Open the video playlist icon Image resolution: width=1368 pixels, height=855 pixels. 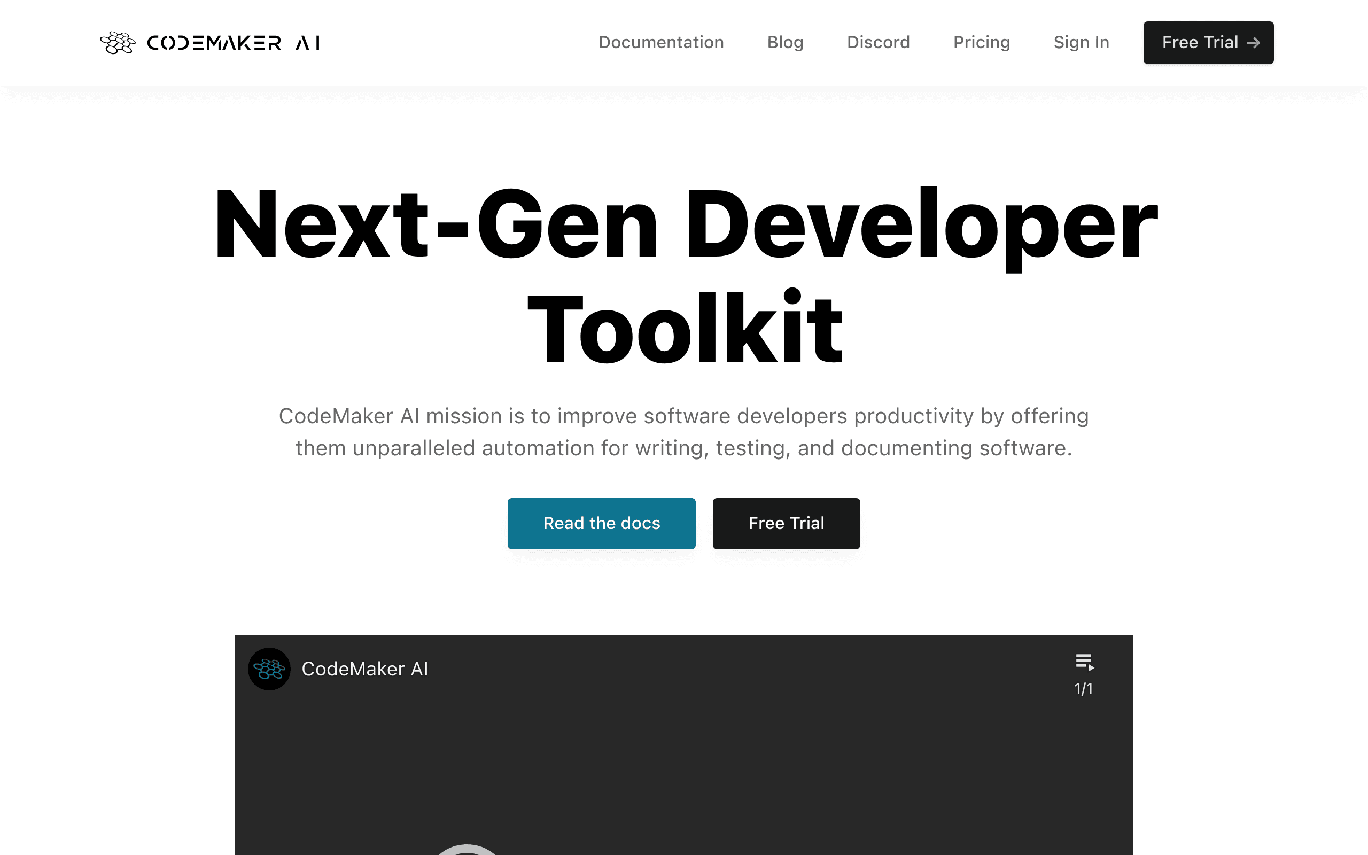pos(1084,662)
